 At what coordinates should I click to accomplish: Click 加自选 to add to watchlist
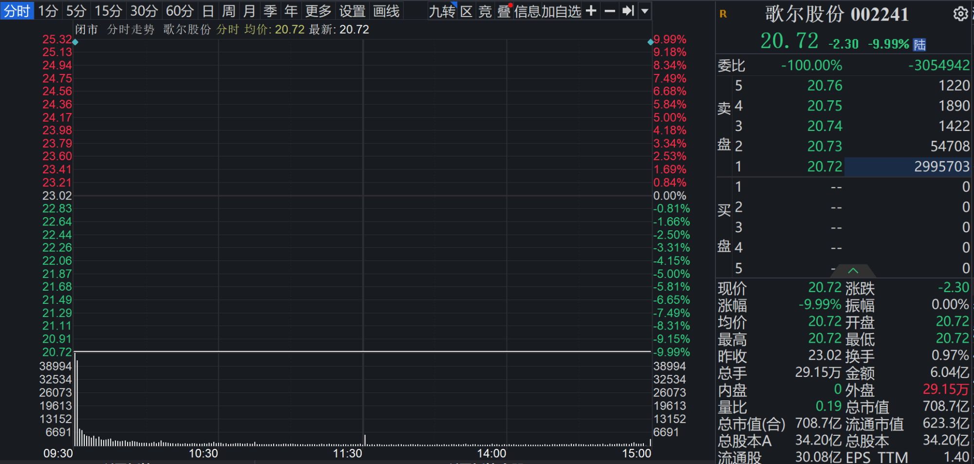[561, 11]
